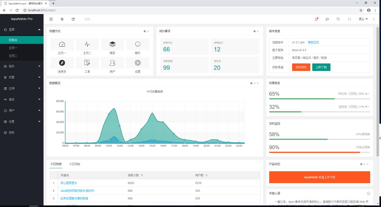This screenshot has height=207, width=381.
Task: Sort table by 用户数 column
Action: pos(206,175)
